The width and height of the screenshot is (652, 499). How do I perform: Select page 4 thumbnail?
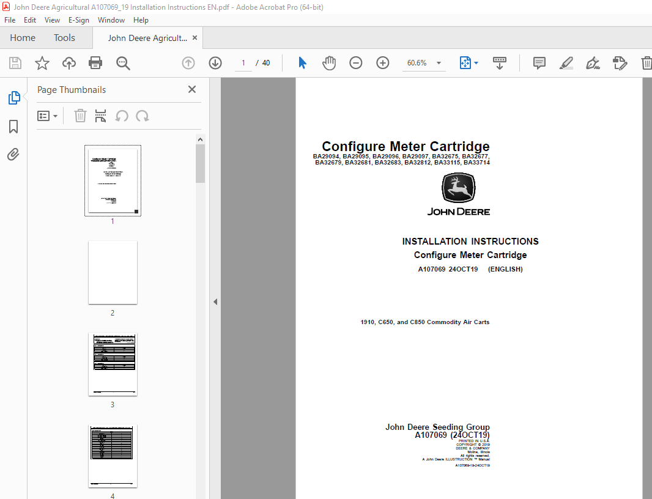(x=113, y=456)
